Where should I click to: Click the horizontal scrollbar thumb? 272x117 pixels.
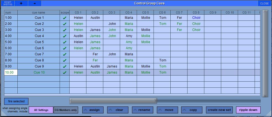coord(113,101)
